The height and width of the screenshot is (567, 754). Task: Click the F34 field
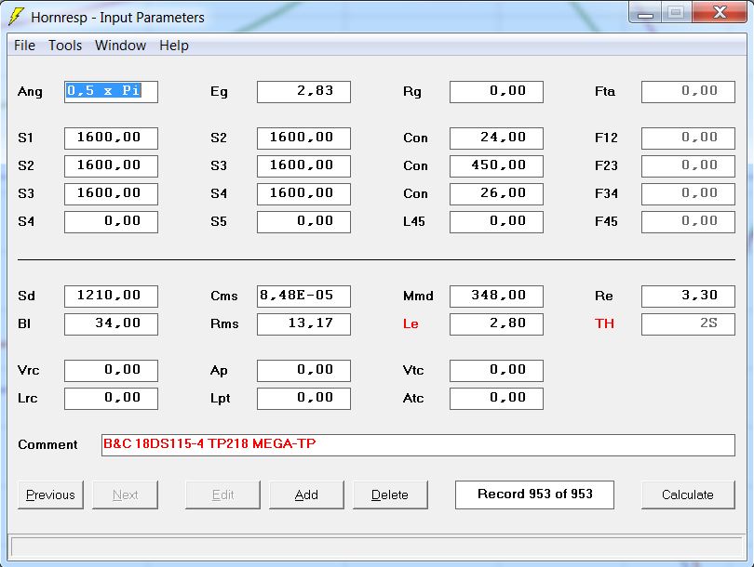pos(688,194)
